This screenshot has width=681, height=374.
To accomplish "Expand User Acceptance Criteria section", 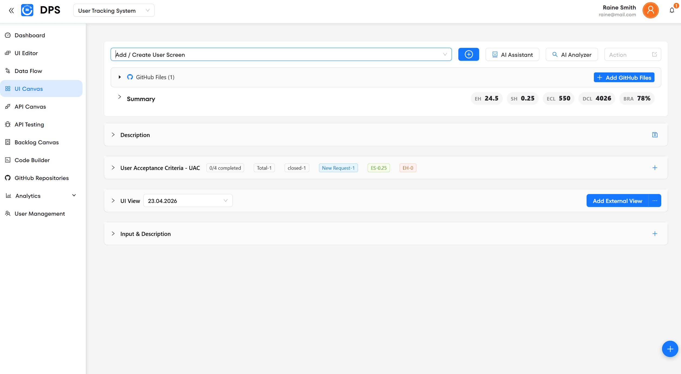I will coord(113,168).
